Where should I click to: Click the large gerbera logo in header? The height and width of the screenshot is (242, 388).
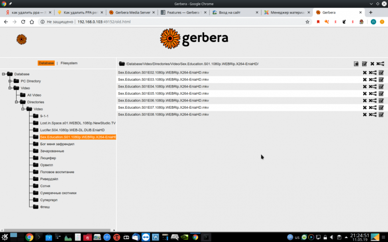(x=194, y=39)
